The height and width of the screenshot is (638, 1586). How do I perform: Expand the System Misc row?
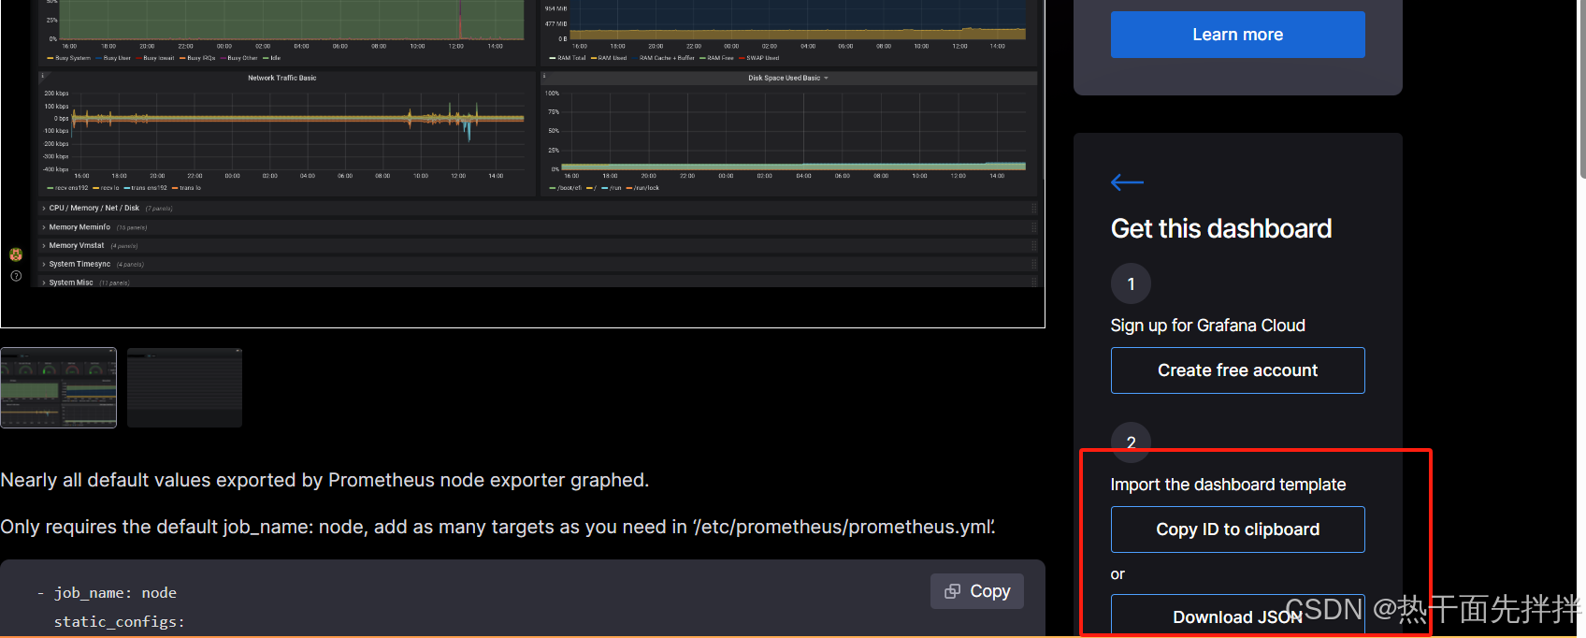pos(44,283)
